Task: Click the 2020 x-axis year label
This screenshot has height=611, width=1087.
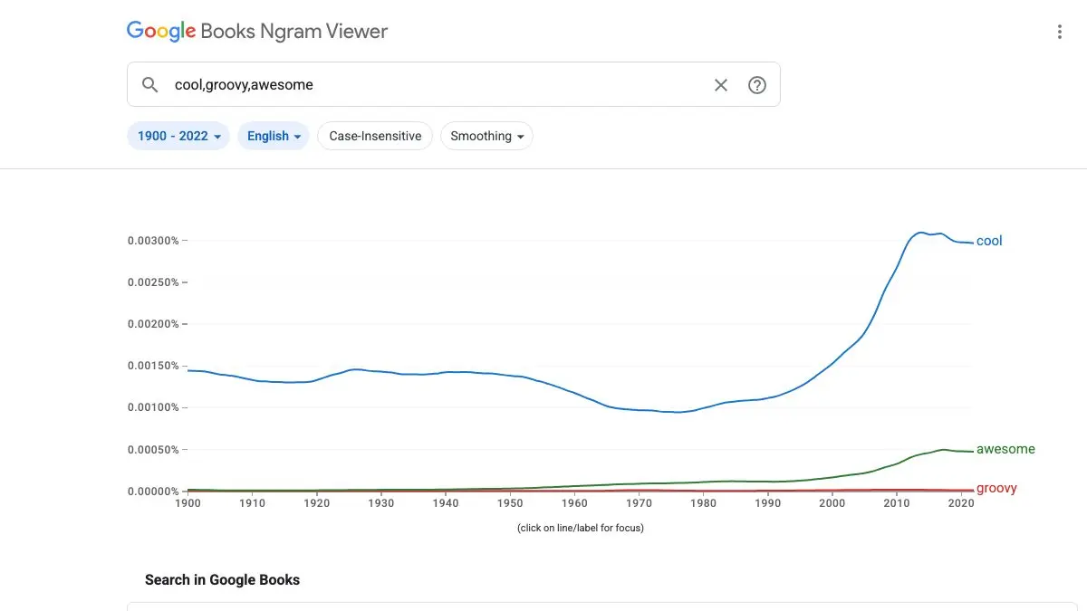Action: coord(960,503)
